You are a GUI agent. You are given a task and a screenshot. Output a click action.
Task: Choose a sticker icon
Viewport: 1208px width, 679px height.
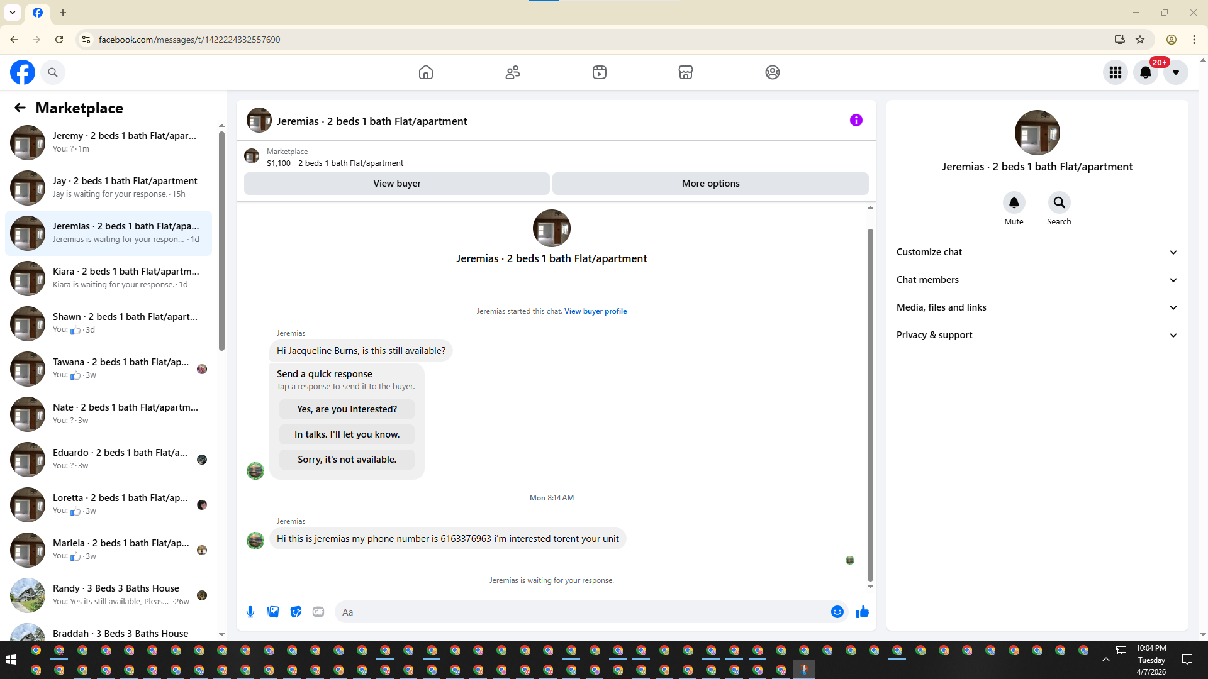pos(296,612)
